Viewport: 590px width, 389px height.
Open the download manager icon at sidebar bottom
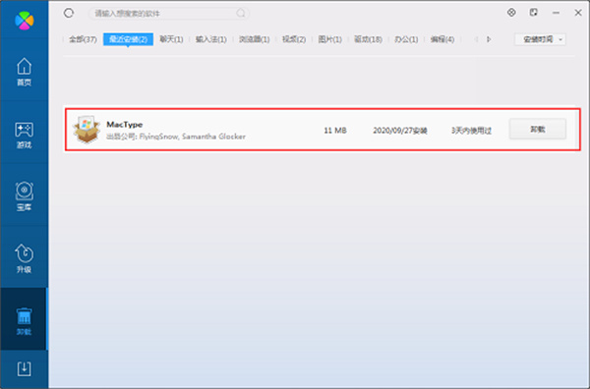coord(24,369)
